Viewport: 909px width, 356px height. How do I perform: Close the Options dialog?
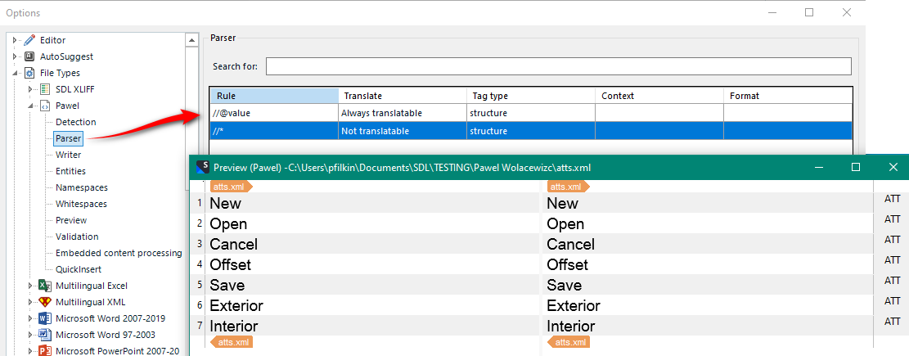847,12
